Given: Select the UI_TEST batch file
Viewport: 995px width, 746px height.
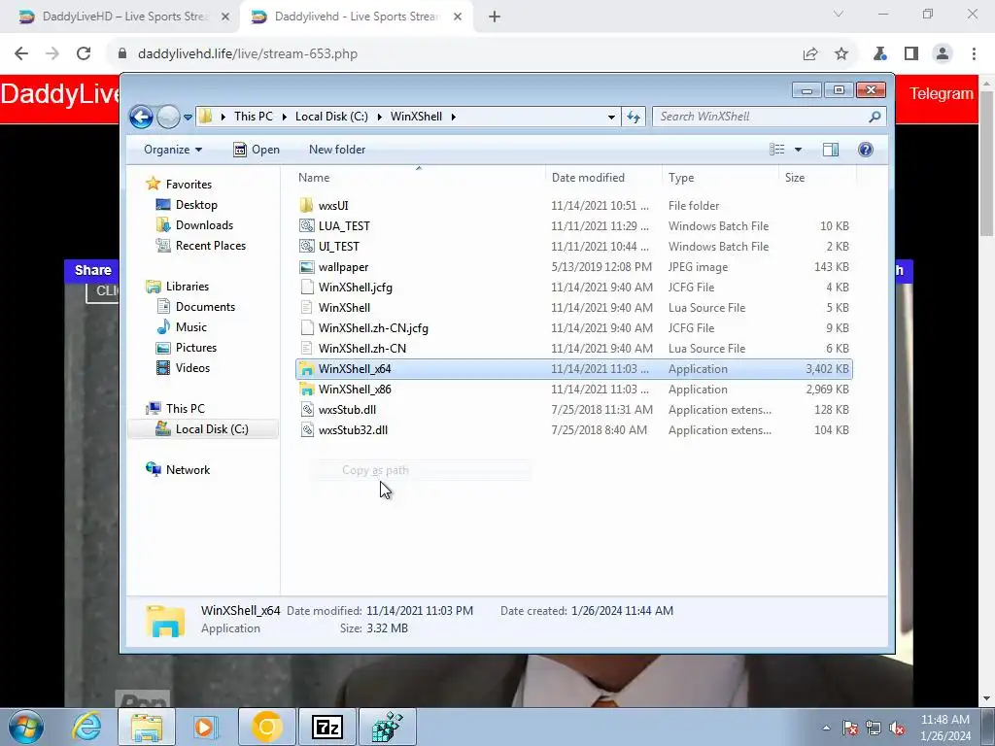Looking at the screenshot, I should (573, 246).
